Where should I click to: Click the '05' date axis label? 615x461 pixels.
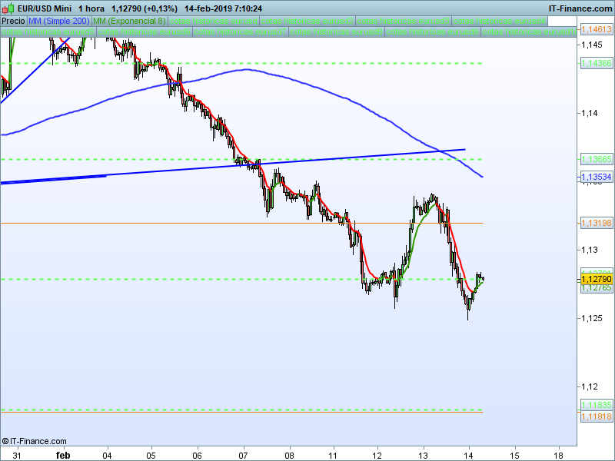click(x=151, y=456)
